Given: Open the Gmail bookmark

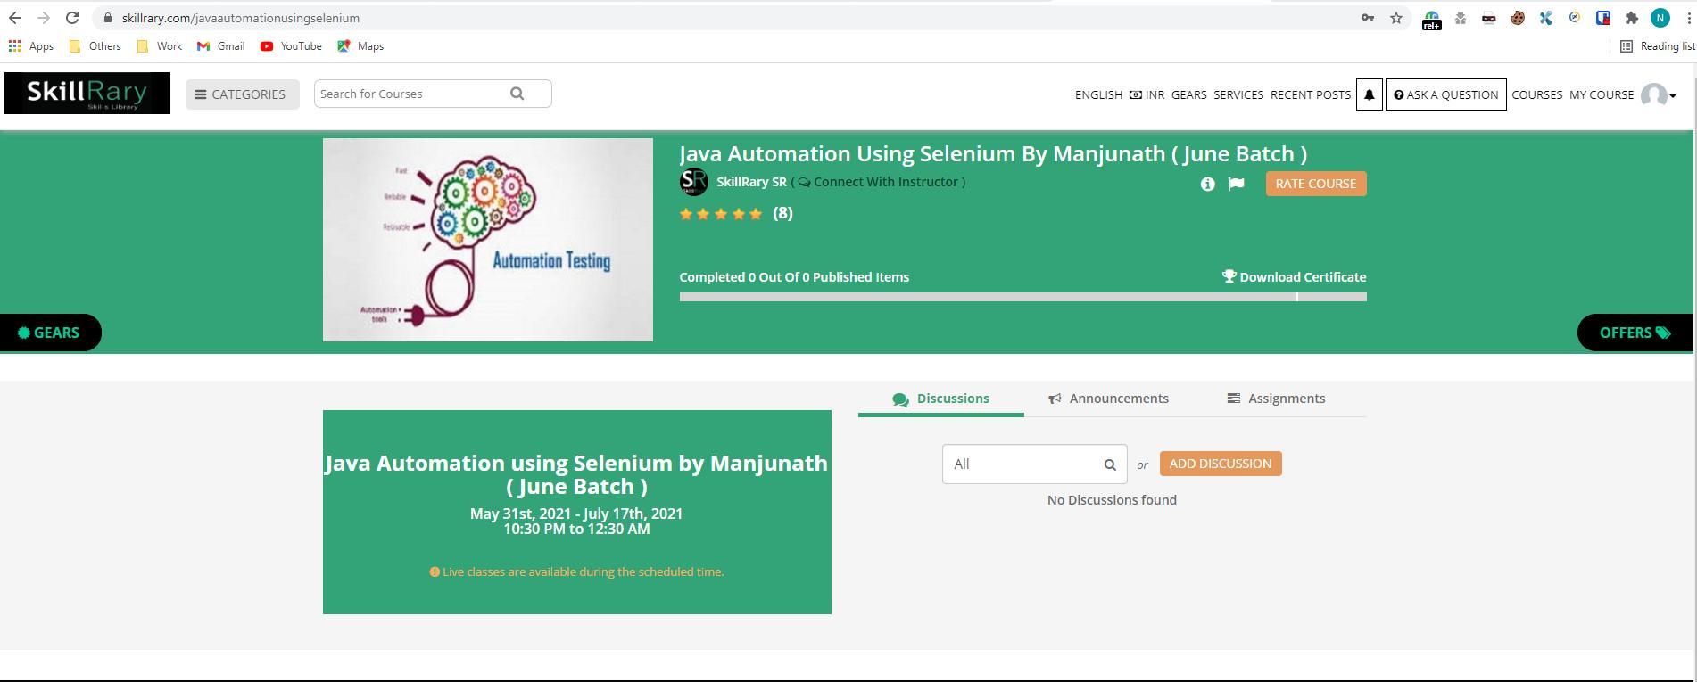Looking at the screenshot, I should tap(220, 46).
